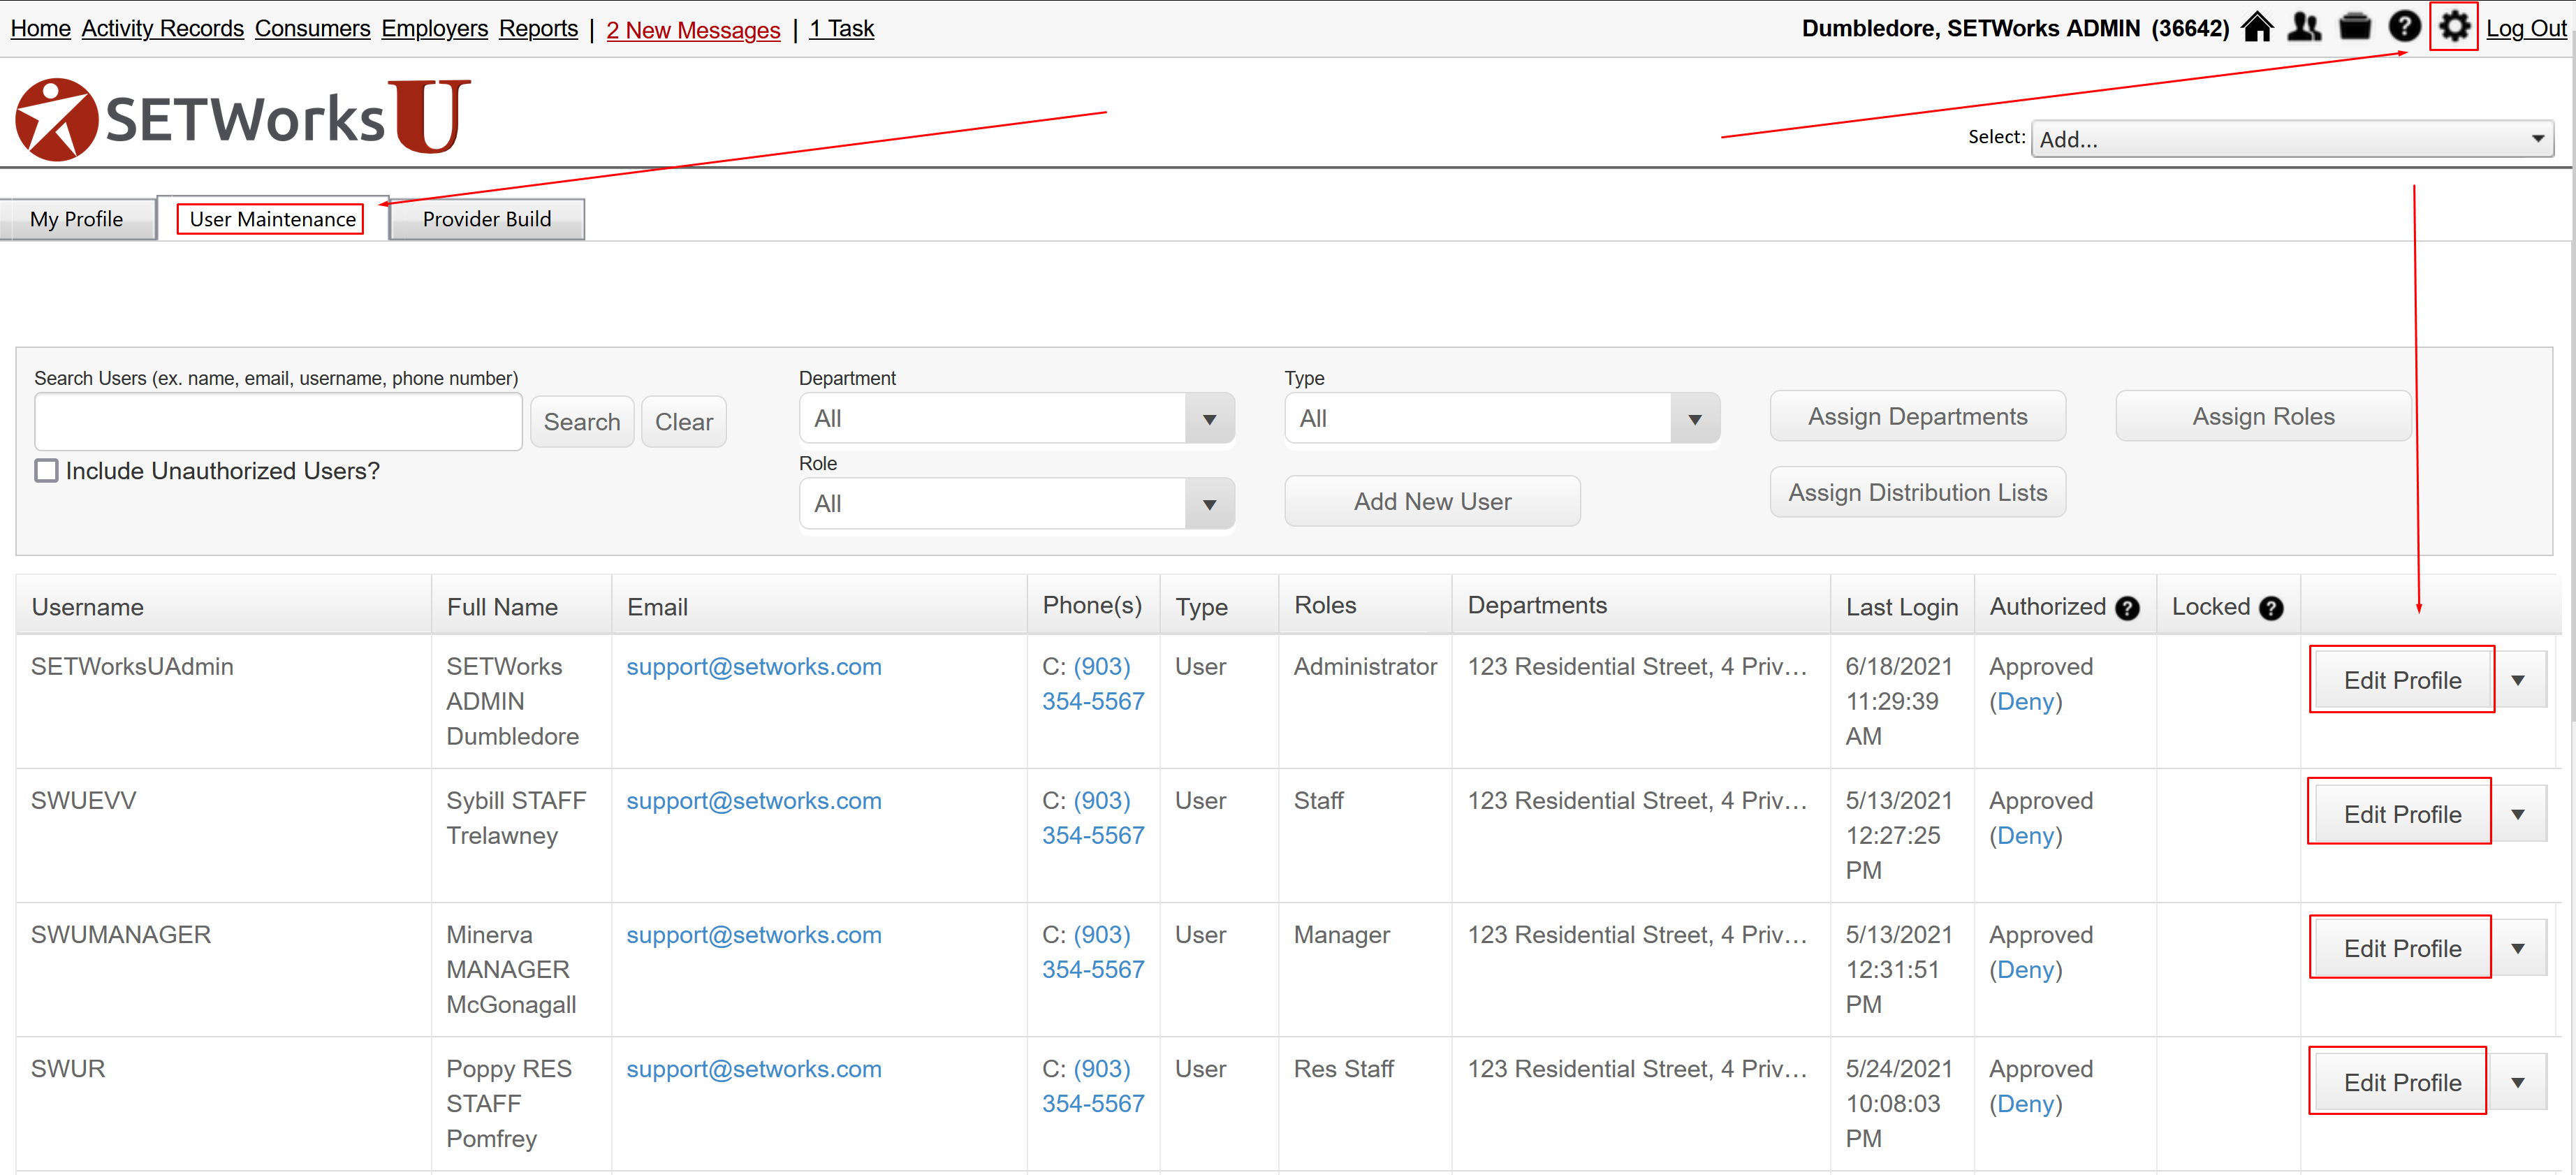The image size is (2576, 1175).
Task: Click phone number in SETWorksUAdmin row
Action: 1093,685
